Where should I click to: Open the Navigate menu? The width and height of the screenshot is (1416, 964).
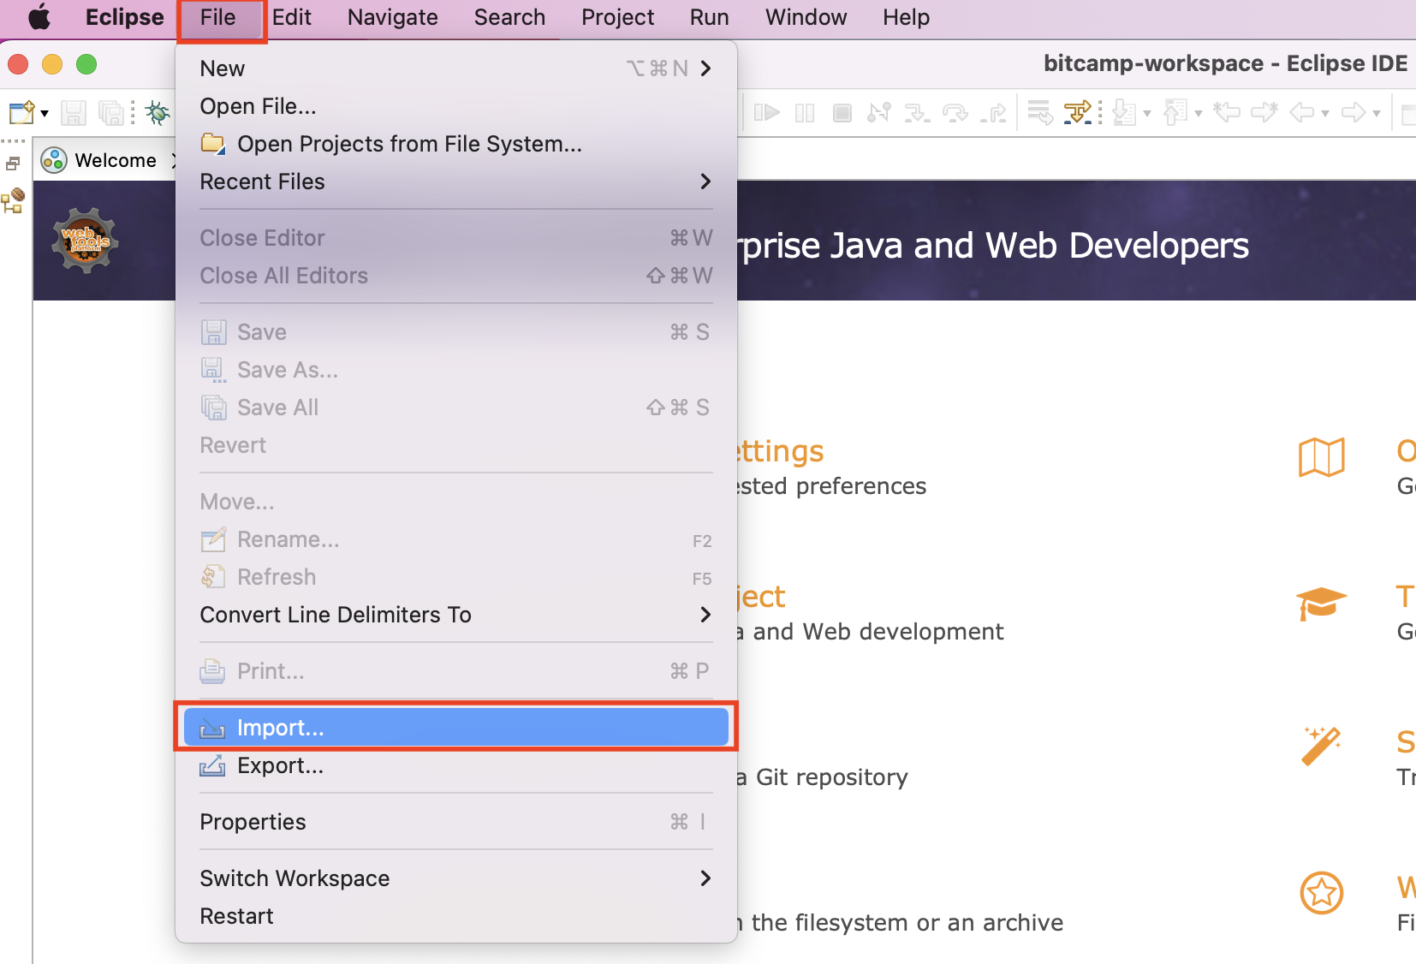(393, 17)
